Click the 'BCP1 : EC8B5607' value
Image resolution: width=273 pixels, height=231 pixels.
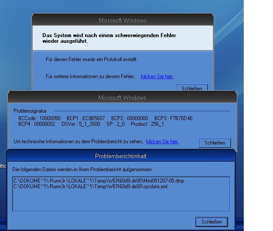[x=86, y=118]
